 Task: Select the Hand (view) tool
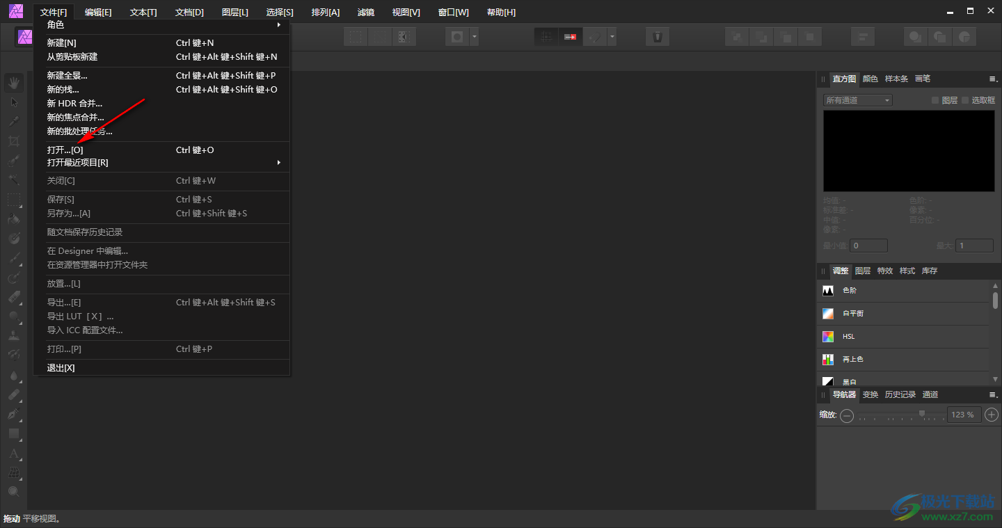click(14, 83)
